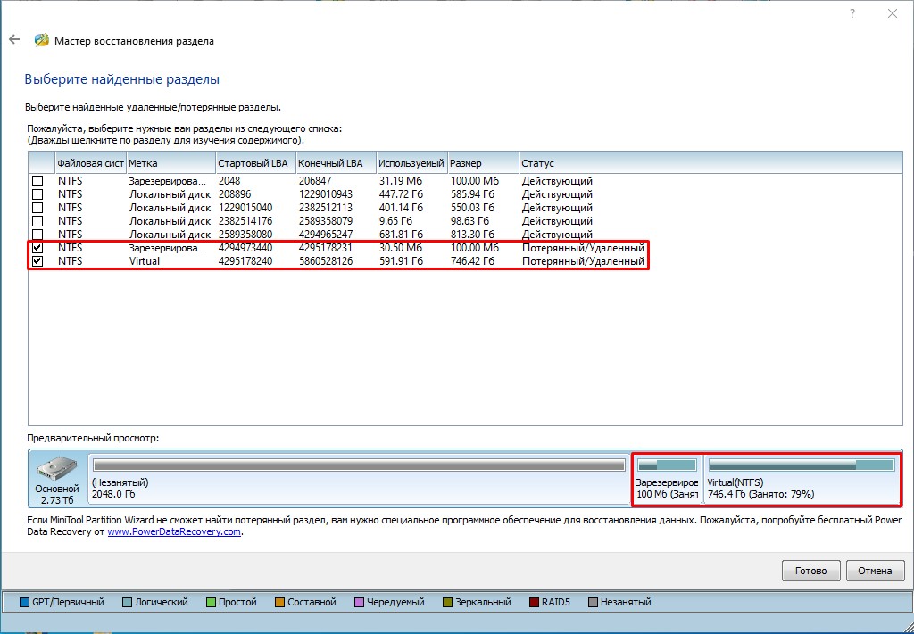The image size is (914, 634).
Task: Uncheck the lost Virtual partition checkbox
Action: (x=37, y=261)
